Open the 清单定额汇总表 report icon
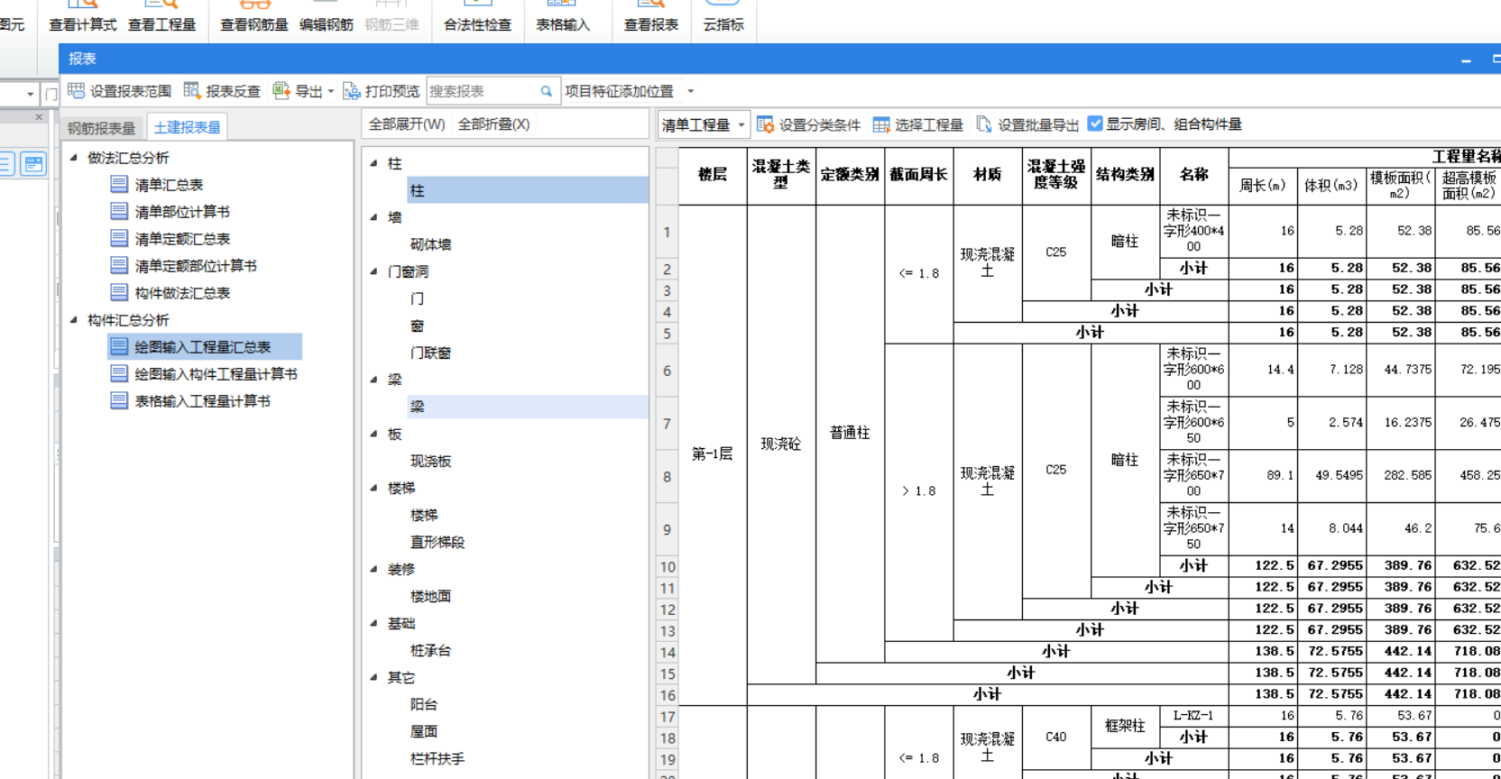Screen dimensions: 1501x779 tap(119, 238)
